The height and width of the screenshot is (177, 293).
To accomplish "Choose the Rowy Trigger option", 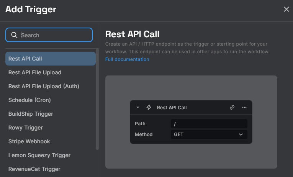I will [51, 128].
